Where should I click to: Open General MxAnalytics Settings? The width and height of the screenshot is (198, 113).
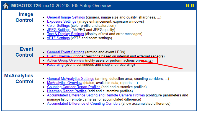pos(71,79)
